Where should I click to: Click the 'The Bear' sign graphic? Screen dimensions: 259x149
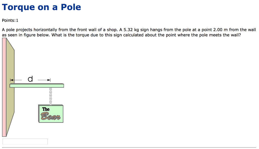(x=51, y=114)
